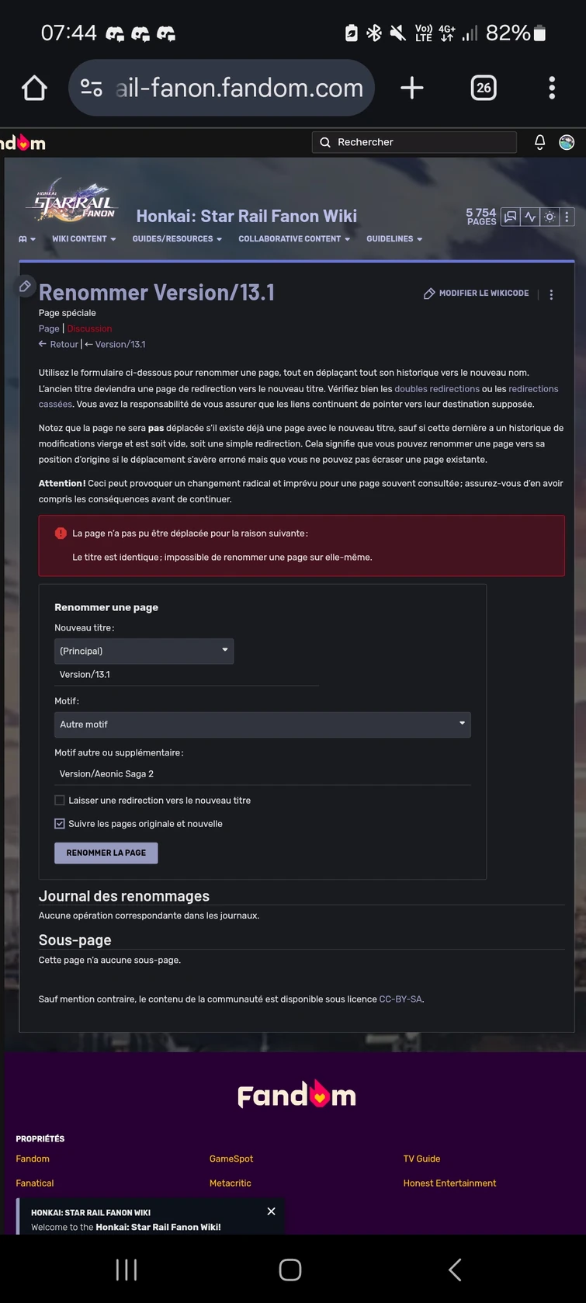Expand the Collaborative Content dropdown menu

[x=294, y=239]
